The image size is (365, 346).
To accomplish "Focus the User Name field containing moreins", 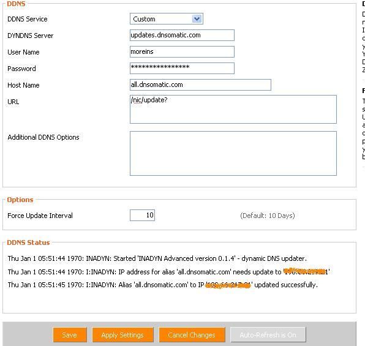I will 182,51.
